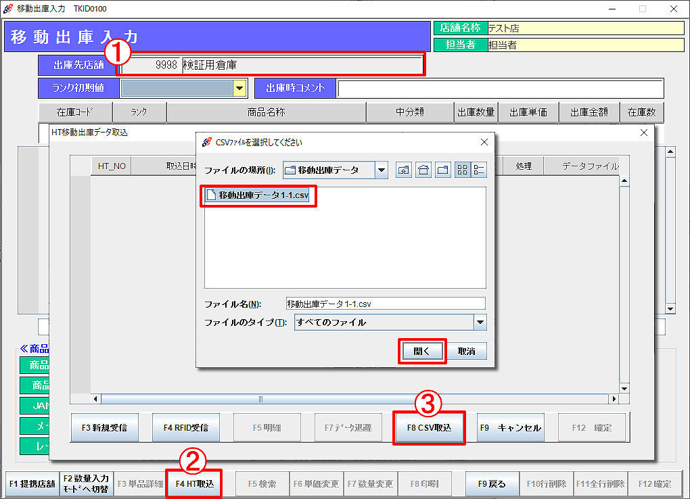The height and width of the screenshot is (499, 690).
Task: Click HT table vertical scroll down arrow
Action: pyautogui.click(x=624, y=389)
